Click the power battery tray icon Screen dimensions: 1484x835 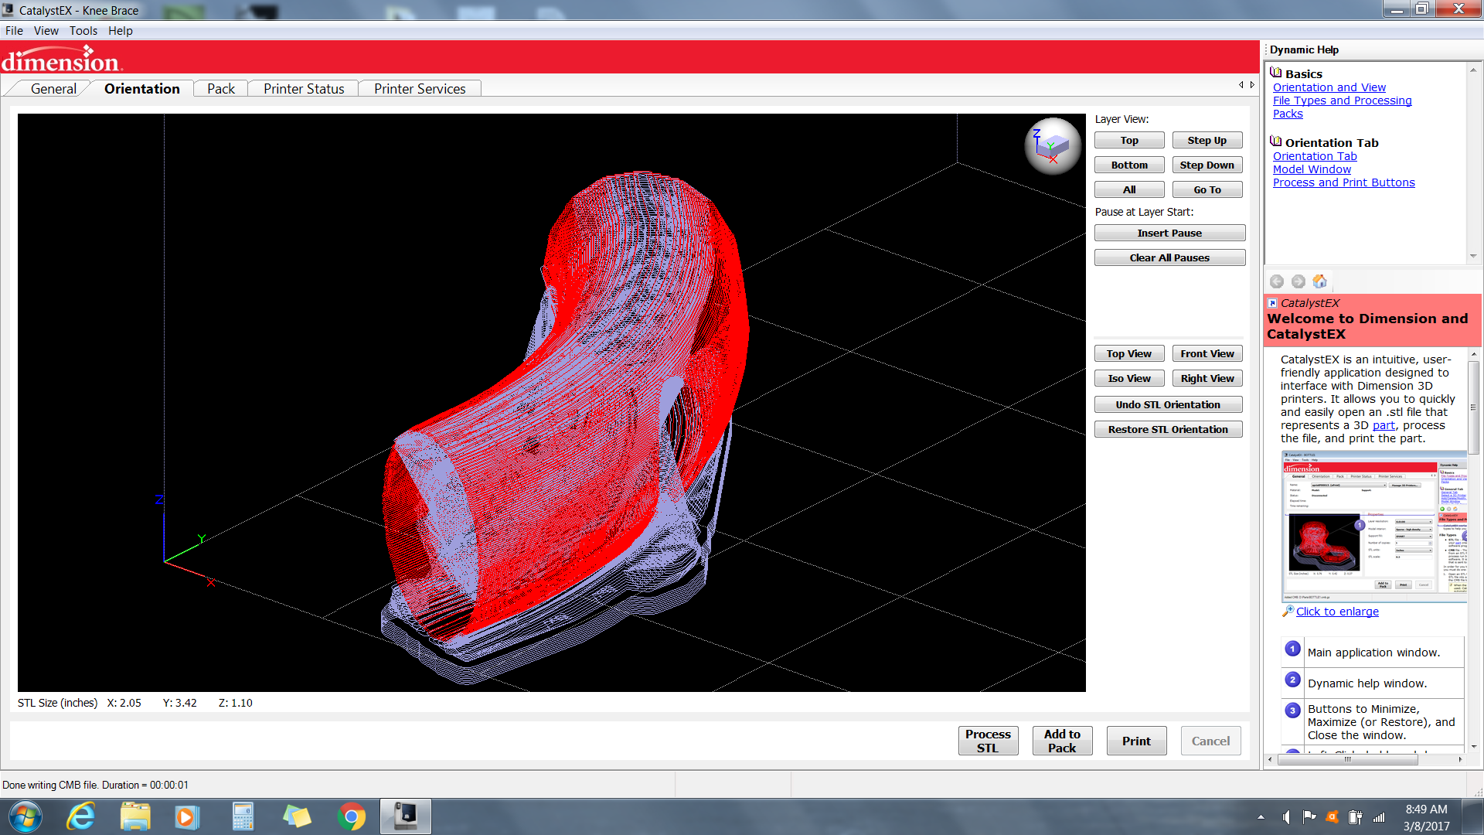point(1355,816)
